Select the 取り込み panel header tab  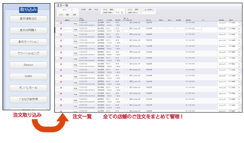tap(28, 10)
